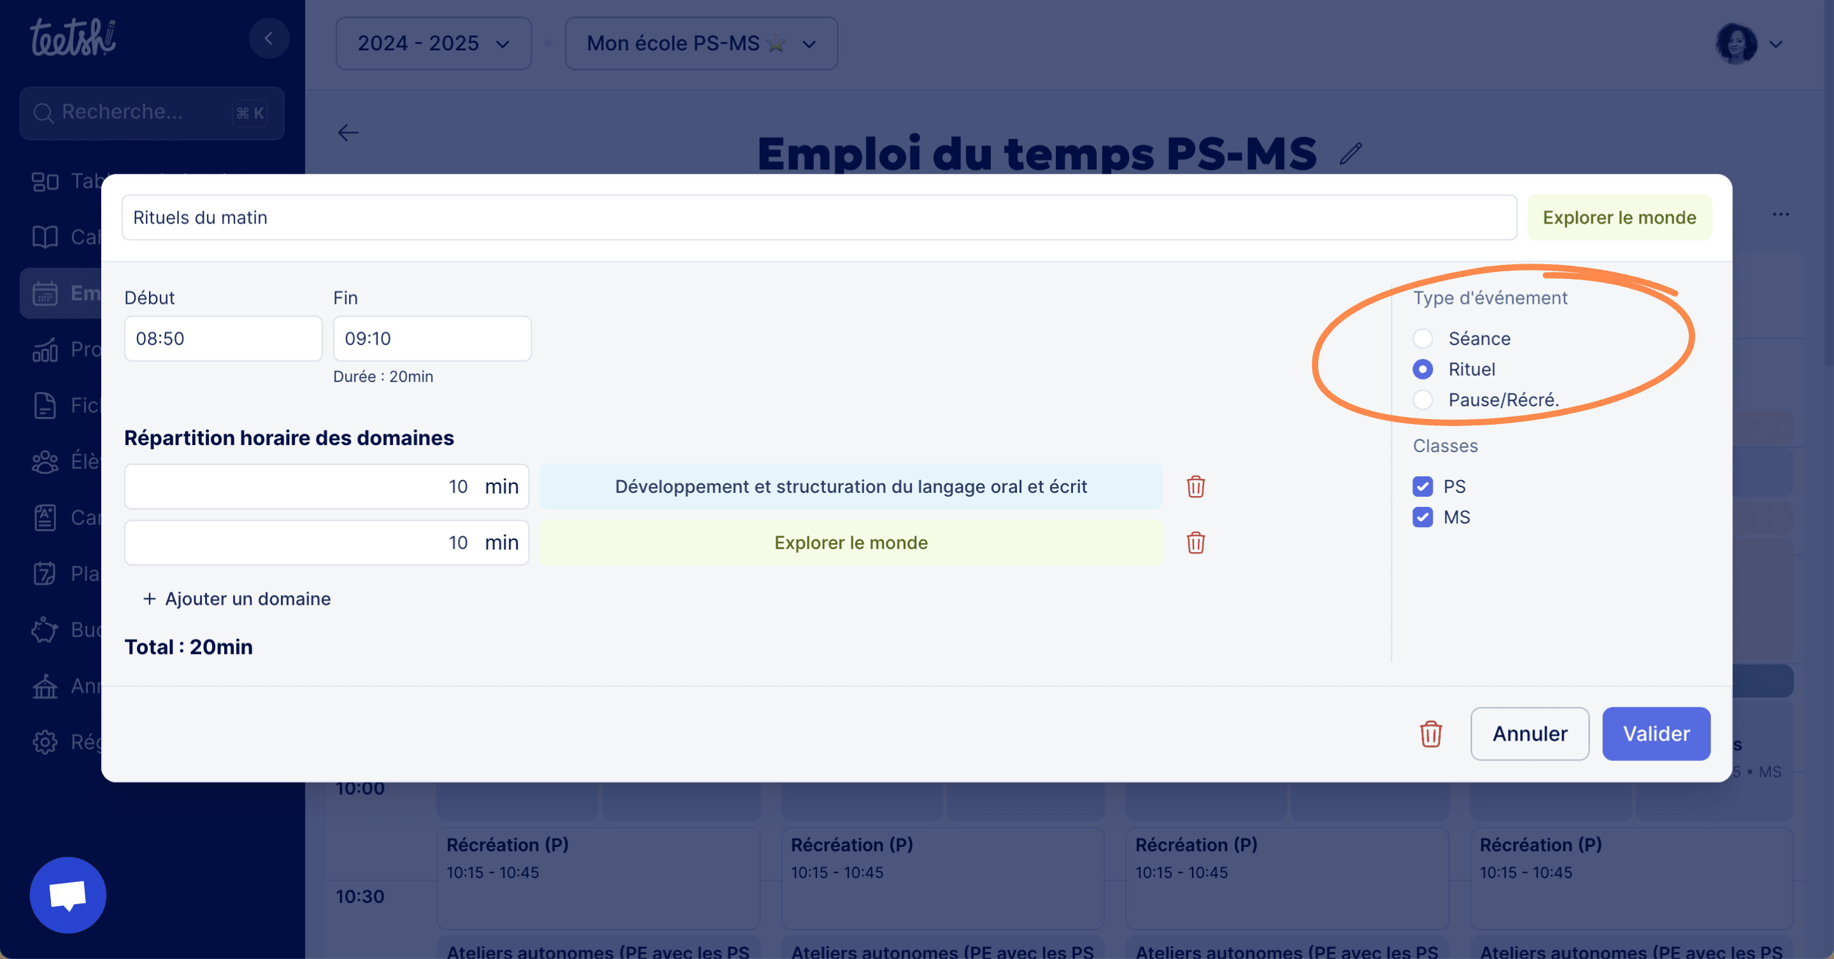Viewport: 1834px width, 959px height.
Task: Open the first Récréation (P) 10:15 event
Action: click(598, 878)
